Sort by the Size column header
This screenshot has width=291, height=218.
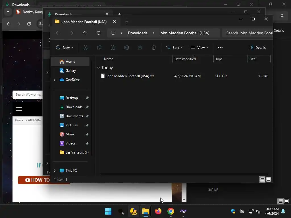(252, 59)
